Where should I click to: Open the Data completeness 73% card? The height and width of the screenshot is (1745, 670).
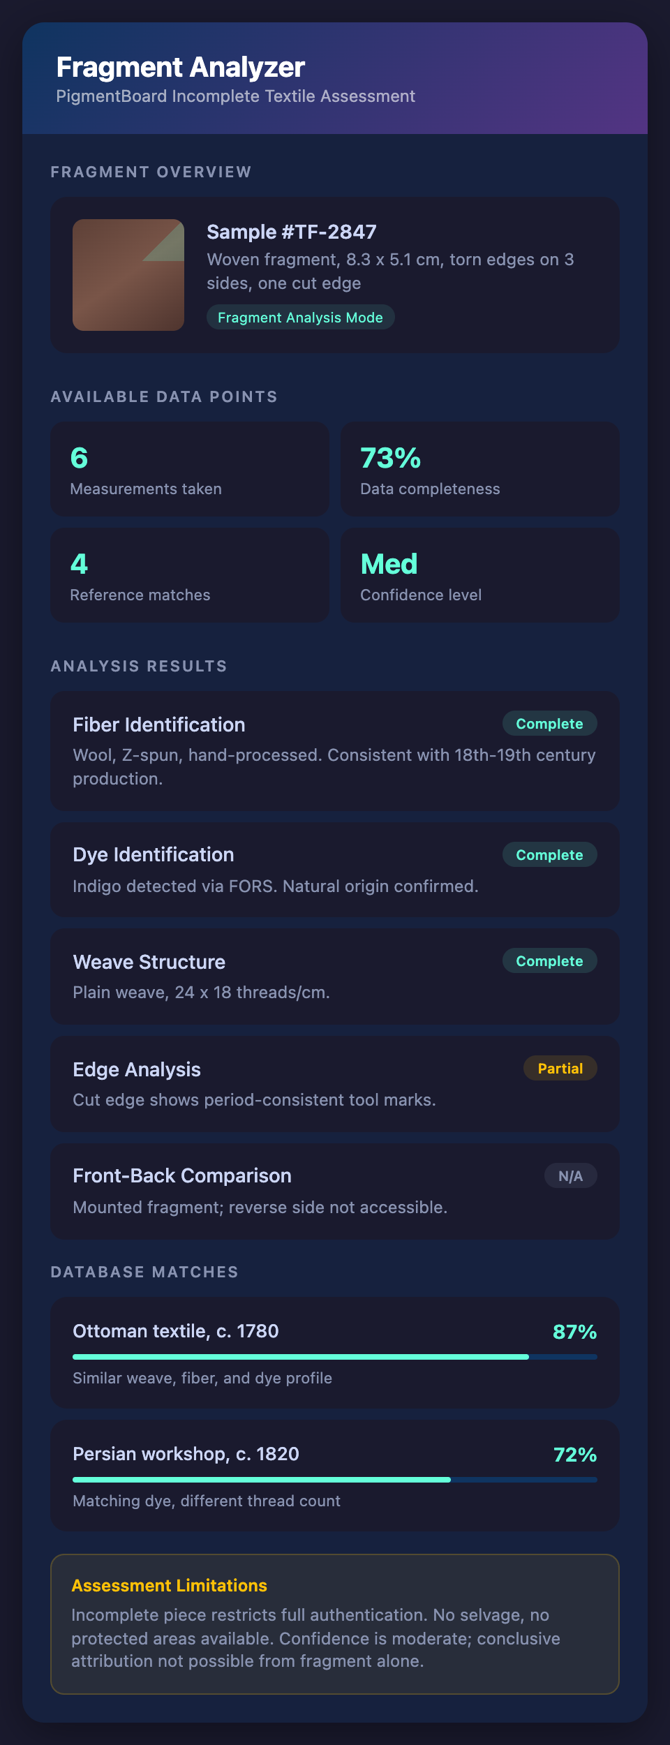pos(480,469)
